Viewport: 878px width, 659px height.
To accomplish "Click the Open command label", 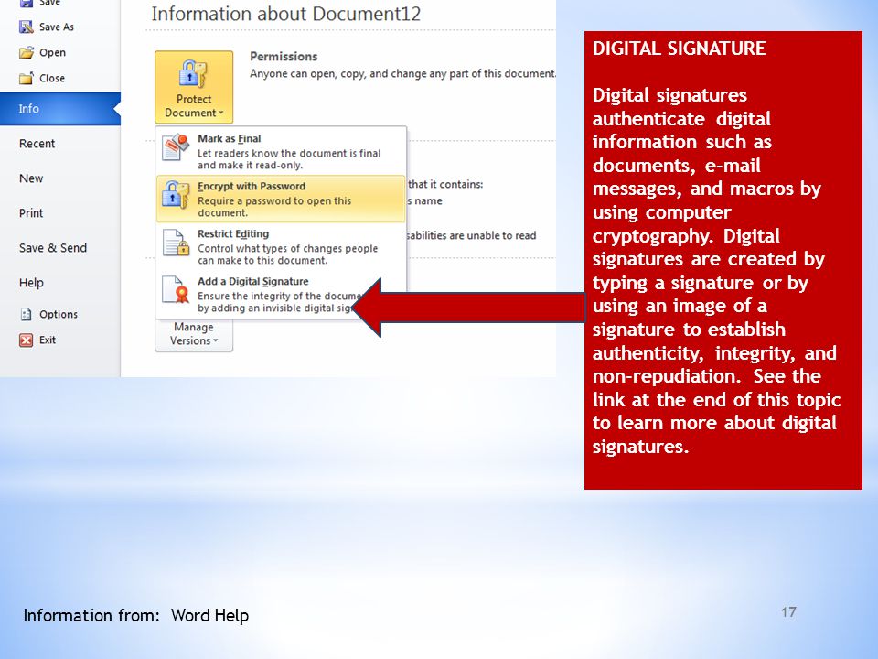I will point(53,53).
